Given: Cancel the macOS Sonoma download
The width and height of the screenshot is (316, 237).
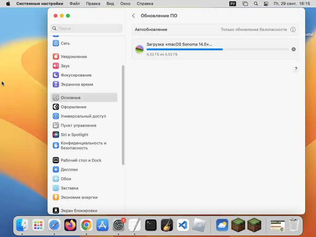Looking at the screenshot, I should 294,49.
